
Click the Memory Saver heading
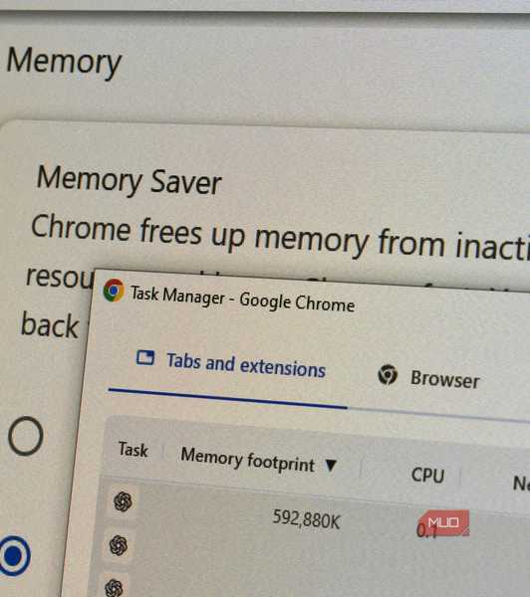coord(129,181)
